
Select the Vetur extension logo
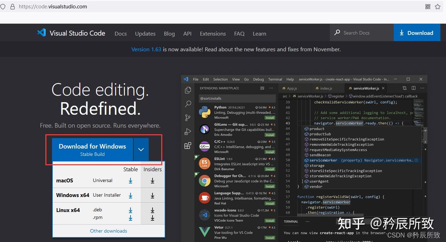click(x=204, y=231)
